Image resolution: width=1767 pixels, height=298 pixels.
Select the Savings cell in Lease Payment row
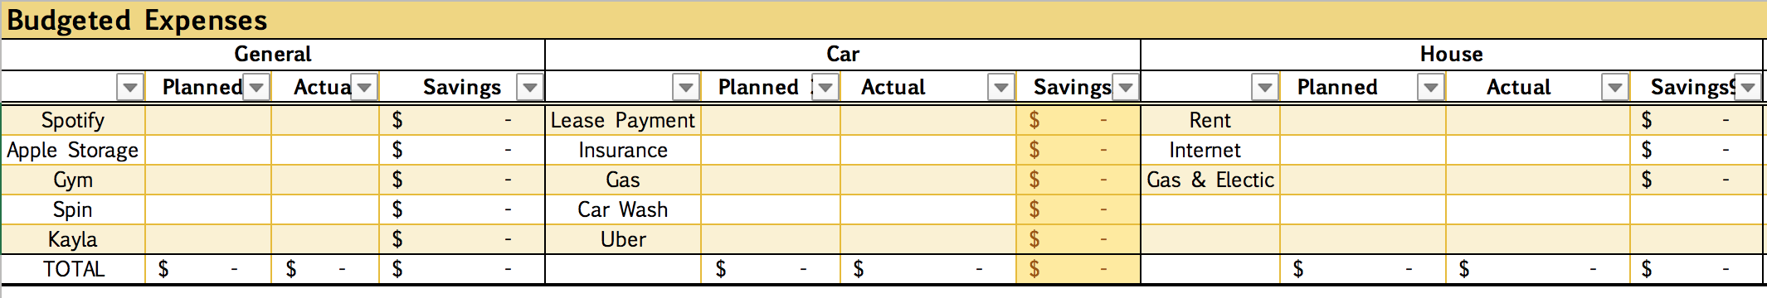click(x=1078, y=120)
